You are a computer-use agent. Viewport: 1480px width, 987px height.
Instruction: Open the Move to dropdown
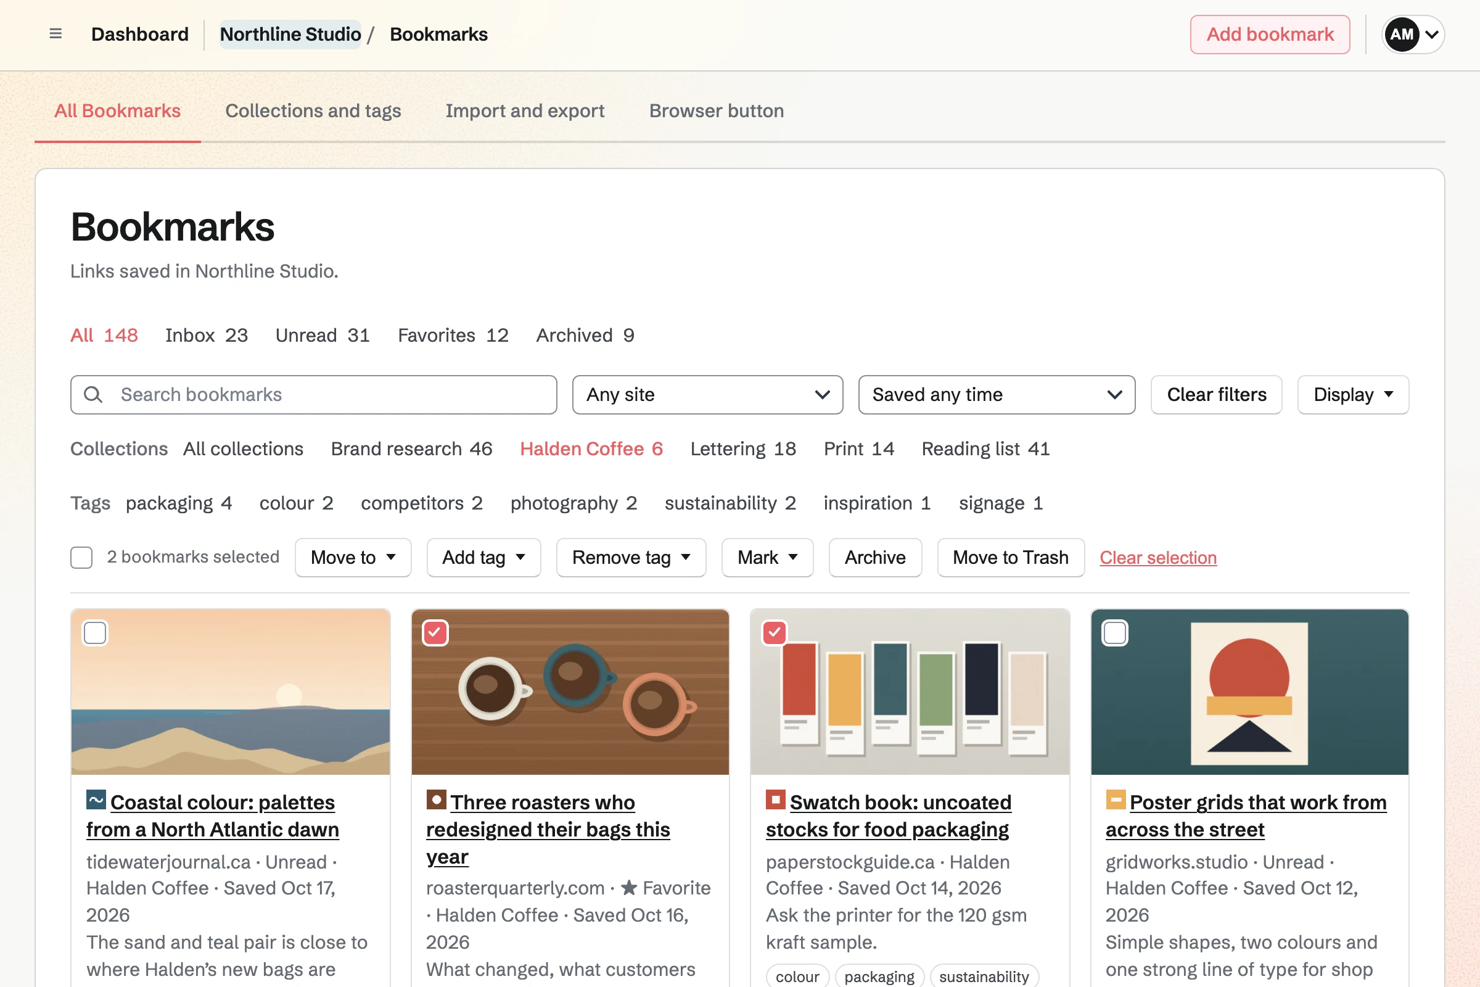(x=353, y=558)
